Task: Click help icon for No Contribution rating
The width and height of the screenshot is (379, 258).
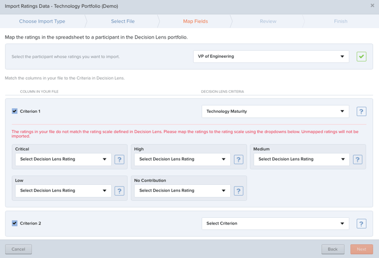Action: (238, 191)
